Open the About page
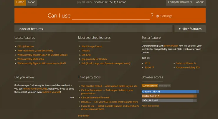 (x=200, y=2)
